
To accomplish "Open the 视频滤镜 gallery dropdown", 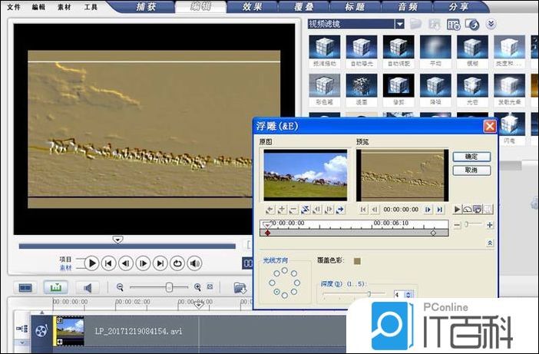I will 399,24.
